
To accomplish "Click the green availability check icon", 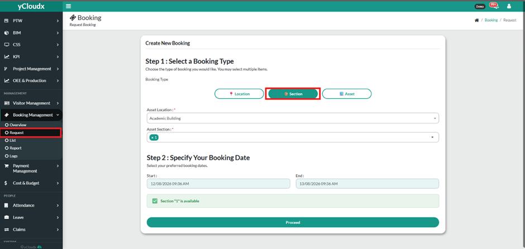I will [155, 201].
